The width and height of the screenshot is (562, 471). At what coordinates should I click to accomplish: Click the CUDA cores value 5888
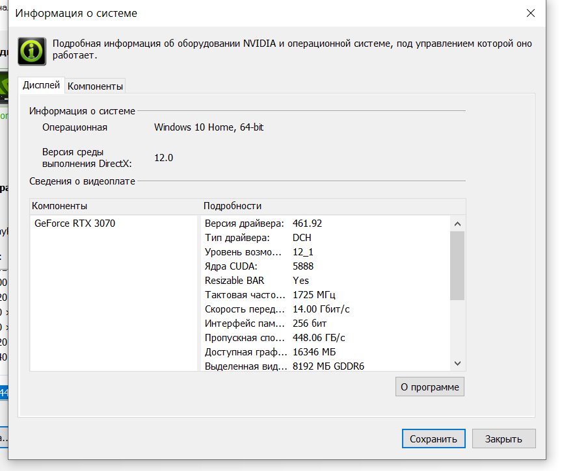point(303,266)
